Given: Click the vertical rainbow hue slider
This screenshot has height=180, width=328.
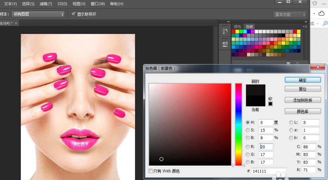Looking at the screenshot, I should coord(238,124).
